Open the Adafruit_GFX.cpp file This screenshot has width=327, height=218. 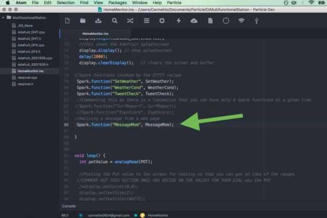tap(31, 45)
